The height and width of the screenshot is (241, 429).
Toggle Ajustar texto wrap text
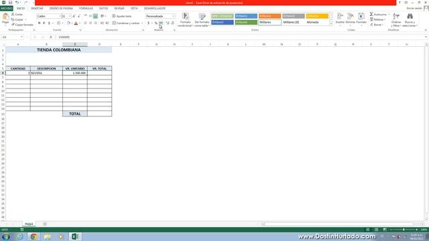pos(122,16)
